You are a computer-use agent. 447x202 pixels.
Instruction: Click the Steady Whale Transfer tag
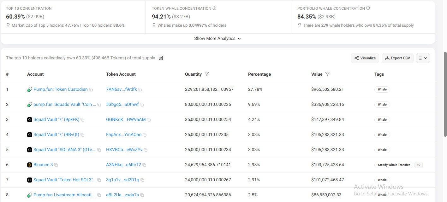pos(394,165)
